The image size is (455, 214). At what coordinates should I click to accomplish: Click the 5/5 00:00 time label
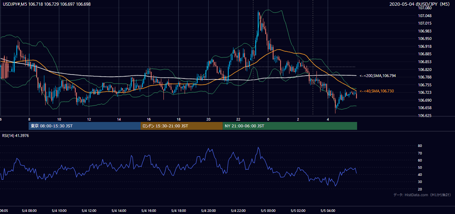[268, 211]
